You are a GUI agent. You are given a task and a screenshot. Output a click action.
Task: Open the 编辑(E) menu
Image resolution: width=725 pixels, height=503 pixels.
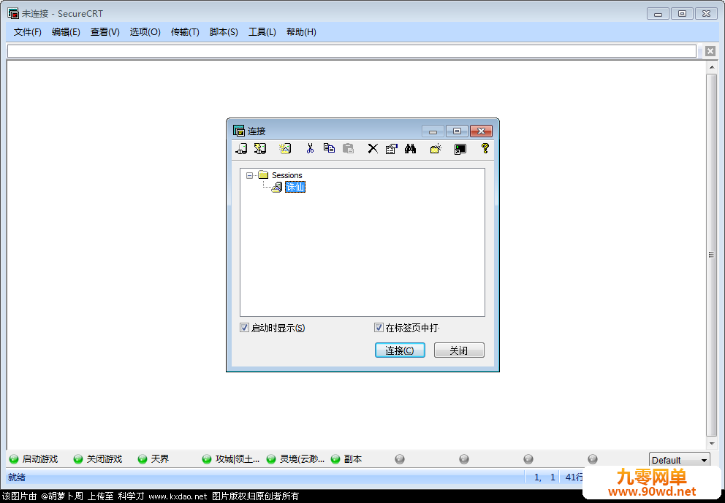(x=66, y=32)
